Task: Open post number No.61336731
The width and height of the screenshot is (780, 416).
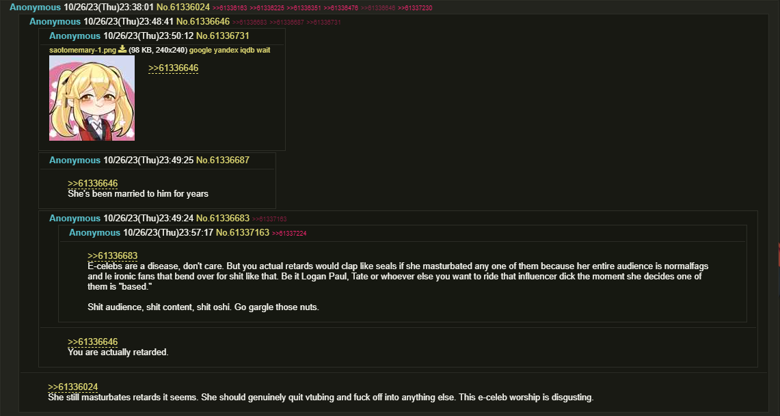Action: coord(223,36)
